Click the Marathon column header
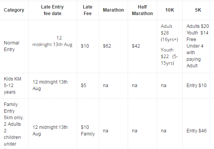The height and width of the screenshot is (149, 214). point(113,10)
